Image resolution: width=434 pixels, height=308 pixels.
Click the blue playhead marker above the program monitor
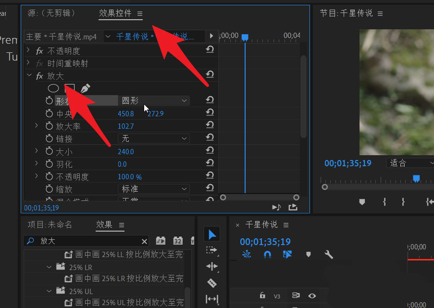pos(416,178)
